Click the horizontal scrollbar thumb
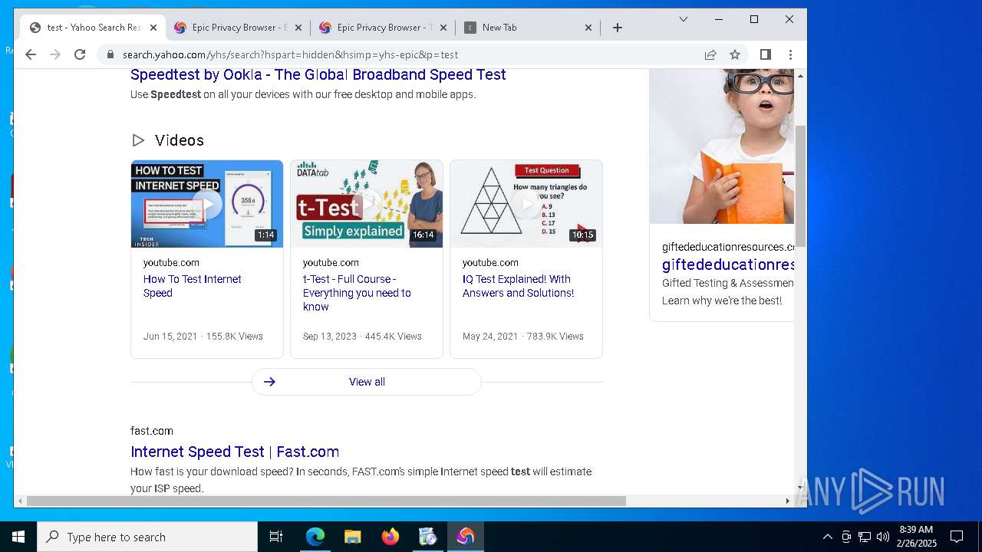 coord(326,501)
